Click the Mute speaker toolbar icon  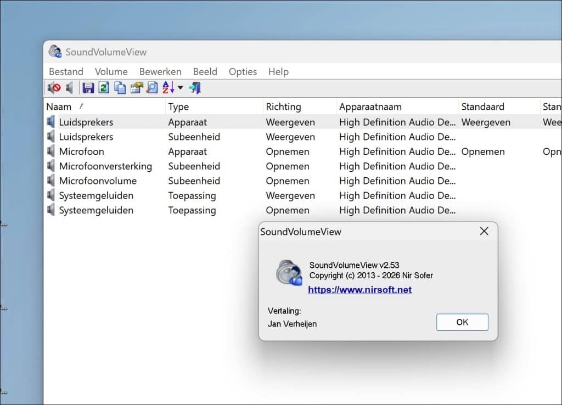[54, 88]
